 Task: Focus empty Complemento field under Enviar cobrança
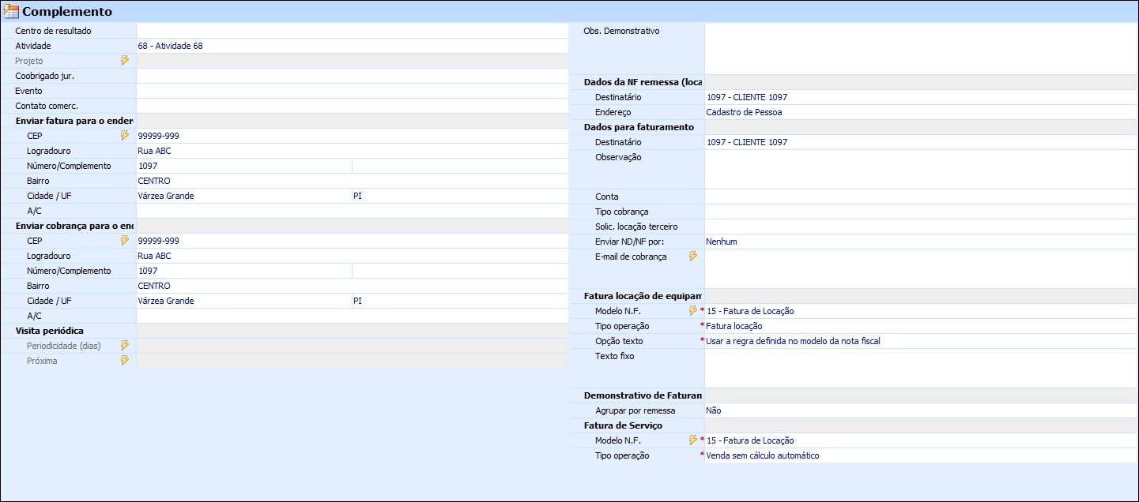tap(461, 271)
